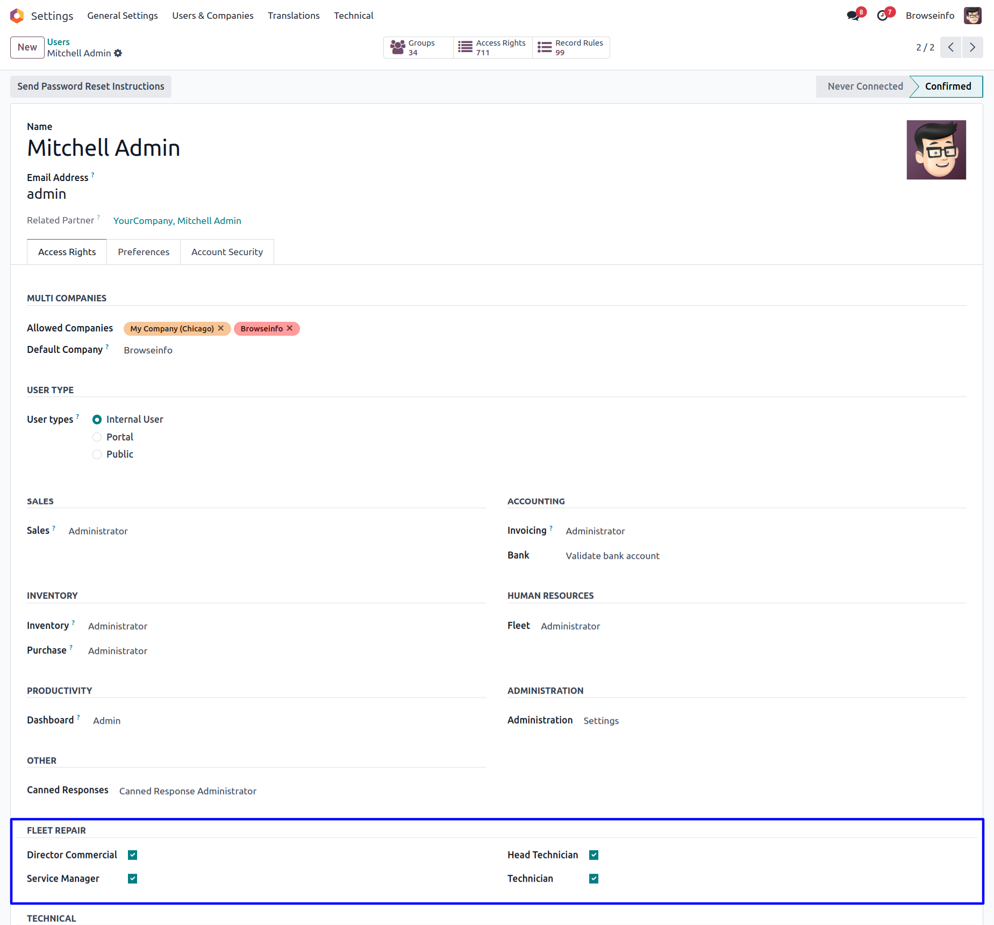Click the user's avatar photo
This screenshot has width=994, height=925.
[936, 150]
